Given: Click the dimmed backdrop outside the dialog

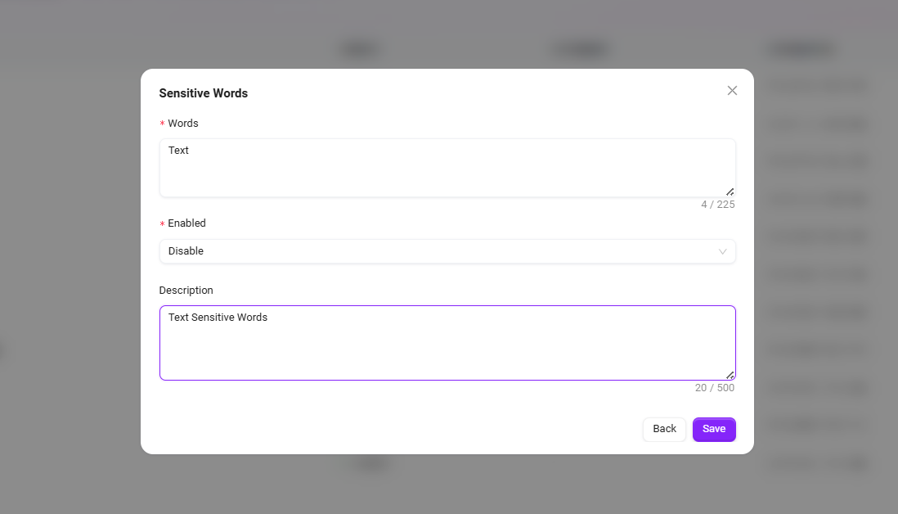Looking at the screenshot, I should click(65, 246).
